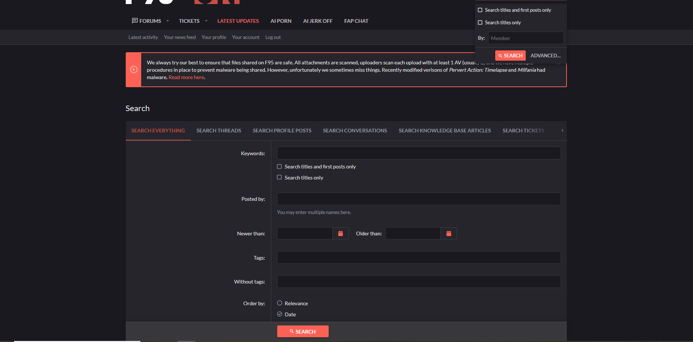This screenshot has height=342, width=693.
Task: Focus the Member field in quick search
Action: [526, 38]
